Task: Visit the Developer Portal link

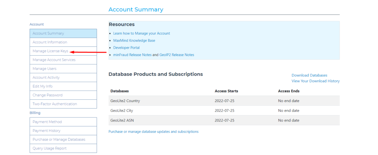Action: (x=126, y=47)
